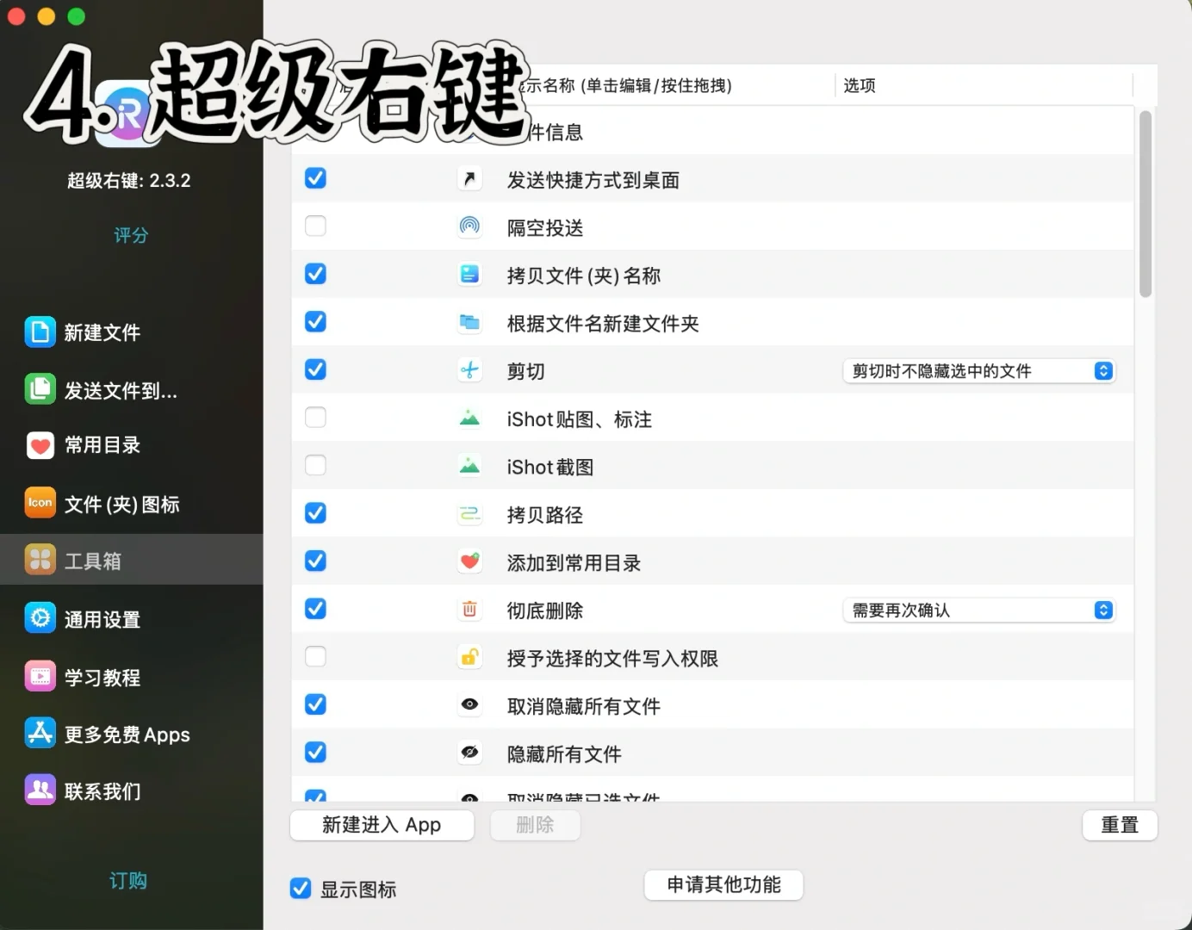Screen dimensions: 1192x930
Task: Enable the 隔空投送 checkbox
Action: tap(315, 226)
